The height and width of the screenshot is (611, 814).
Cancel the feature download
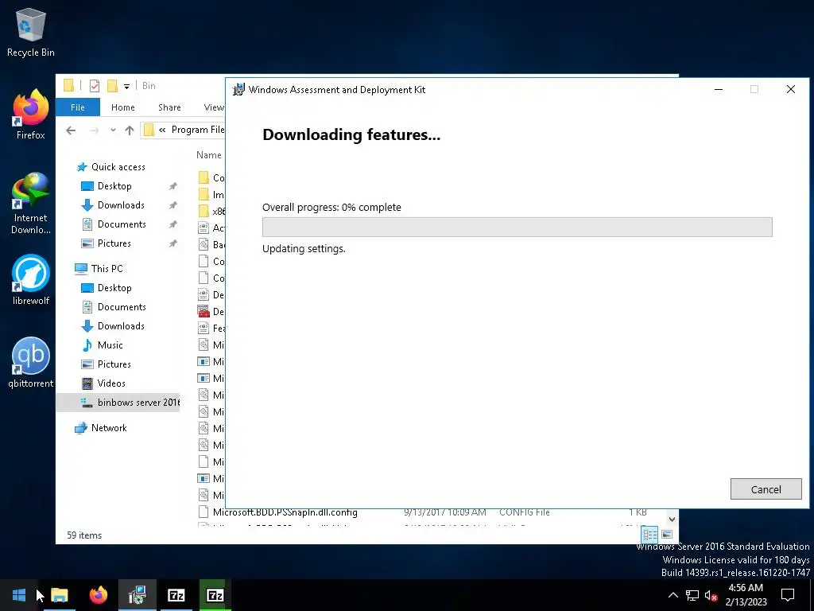coord(766,489)
